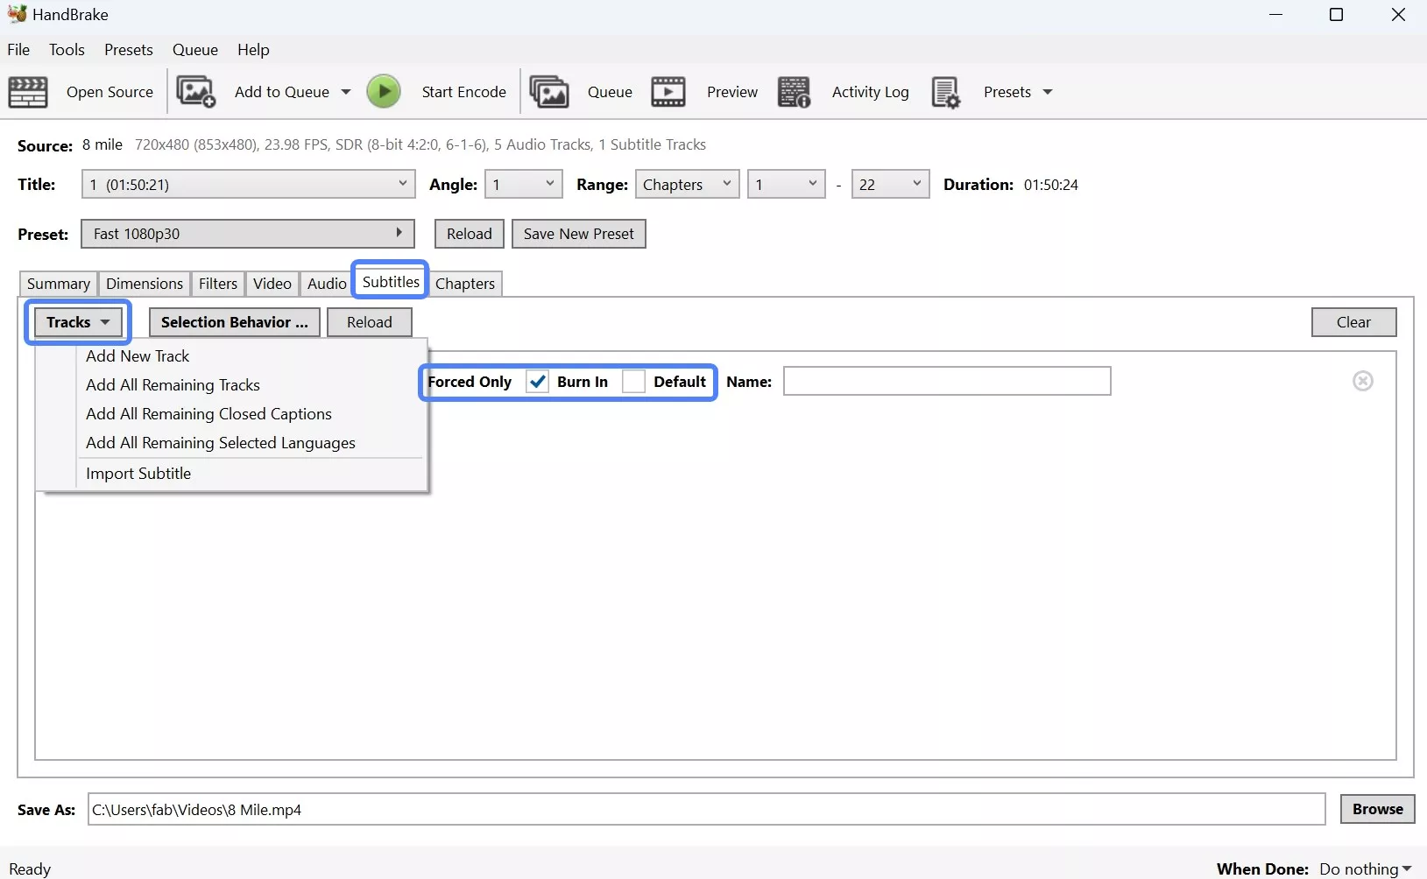The width and height of the screenshot is (1427, 879).
Task: Open the Preset dropdown showing Fast 1080p30
Action: pos(248,234)
